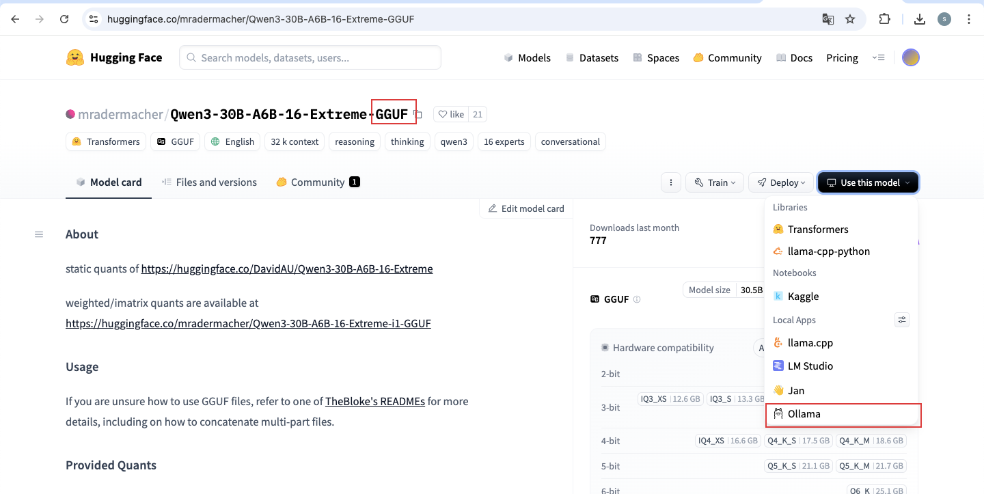Image resolution: width=984 pixels, height=494 pixels.
Task: Select LM Studio from Local Apps
Action: (x=841, y=366)
